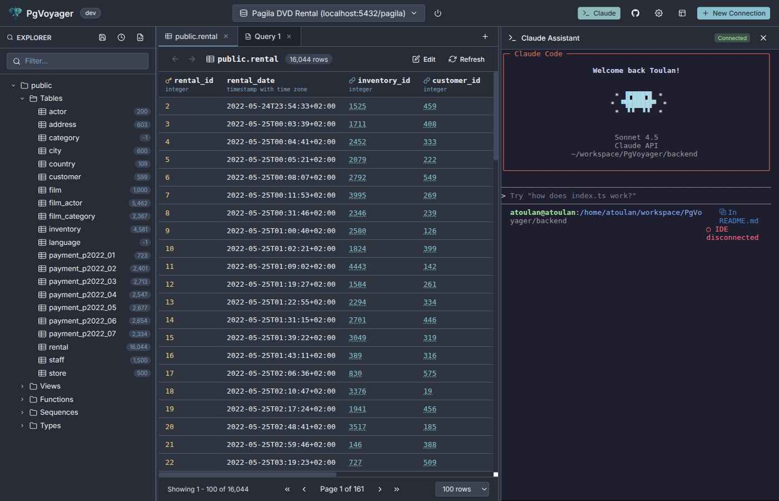Go to first page of results

(x=288, y=489)
